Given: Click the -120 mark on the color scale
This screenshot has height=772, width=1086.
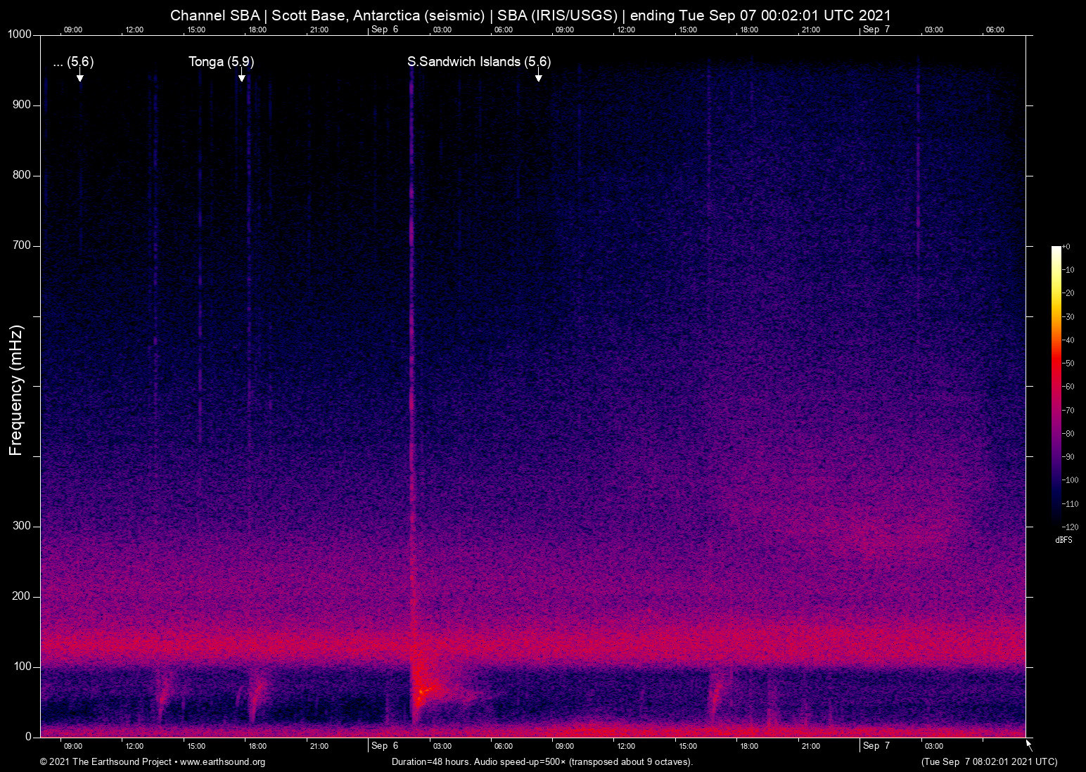Looking at the screenshot, I should (x=1071, y=527).
